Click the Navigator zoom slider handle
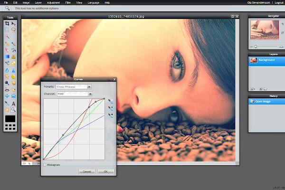Screen dimensions: 285x190 click(x=256, y=47)
